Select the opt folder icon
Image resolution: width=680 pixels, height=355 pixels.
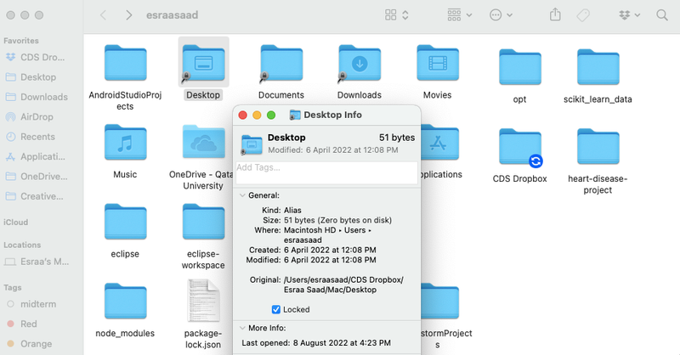520,67
